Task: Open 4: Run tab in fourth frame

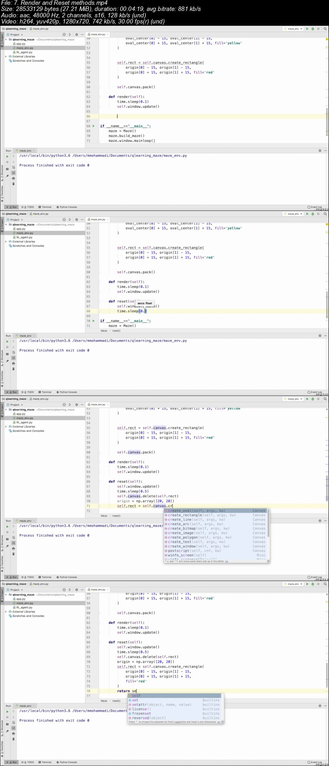Action: (x=12, y=762)
